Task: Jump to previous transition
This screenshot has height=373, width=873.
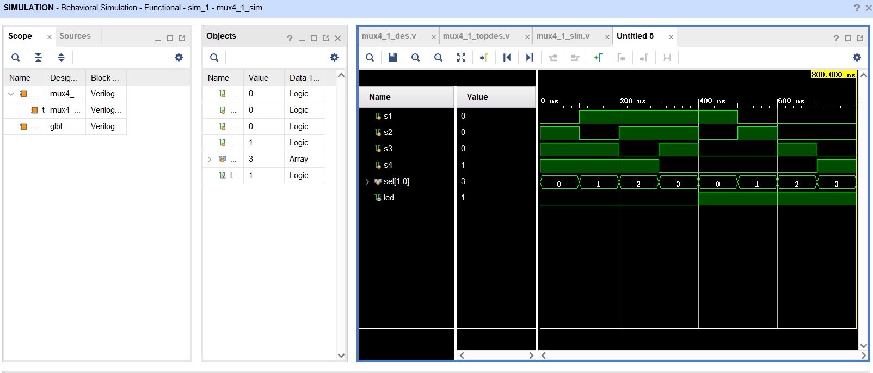Action: point(553,57)
